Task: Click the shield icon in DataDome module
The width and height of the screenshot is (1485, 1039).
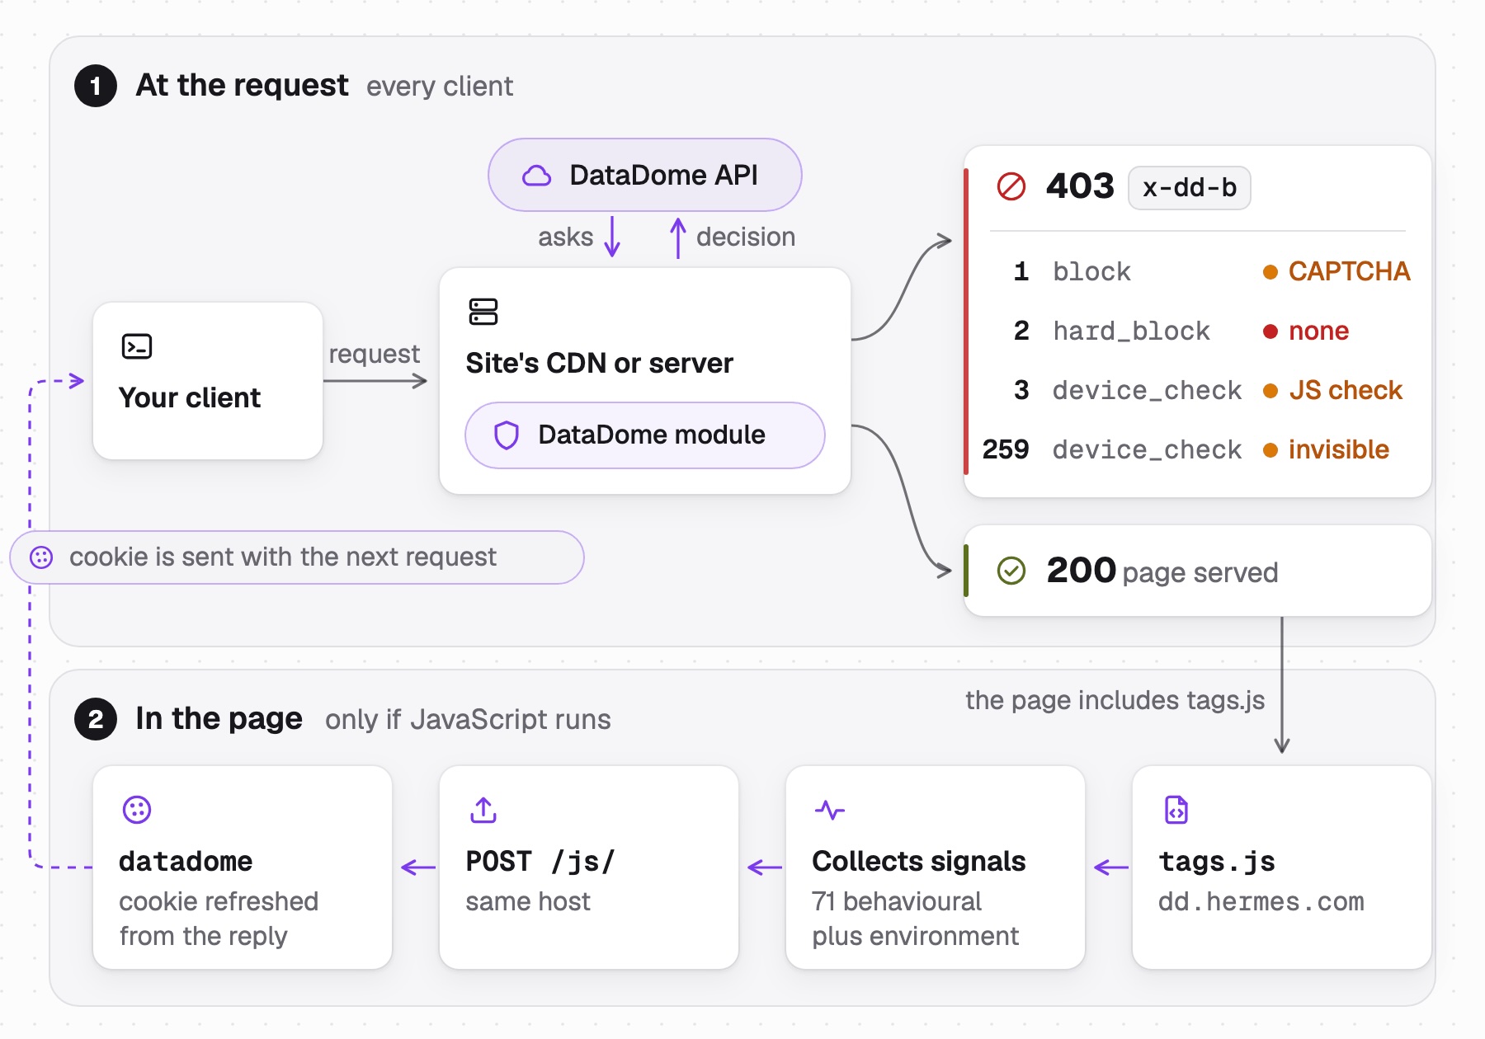Action: (507, 435)
